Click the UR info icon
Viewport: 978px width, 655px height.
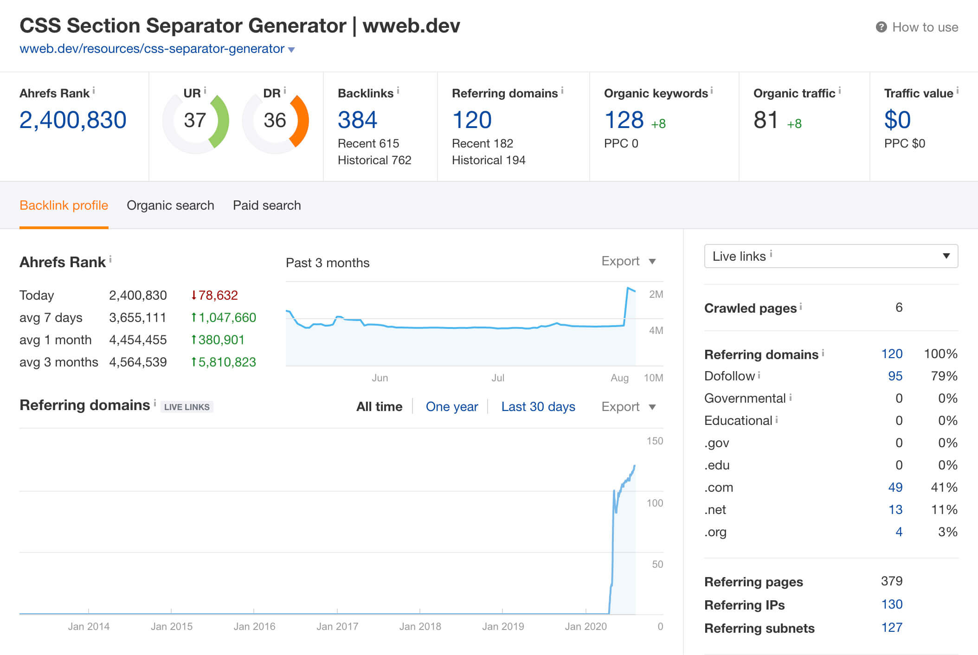coord(205,90)
